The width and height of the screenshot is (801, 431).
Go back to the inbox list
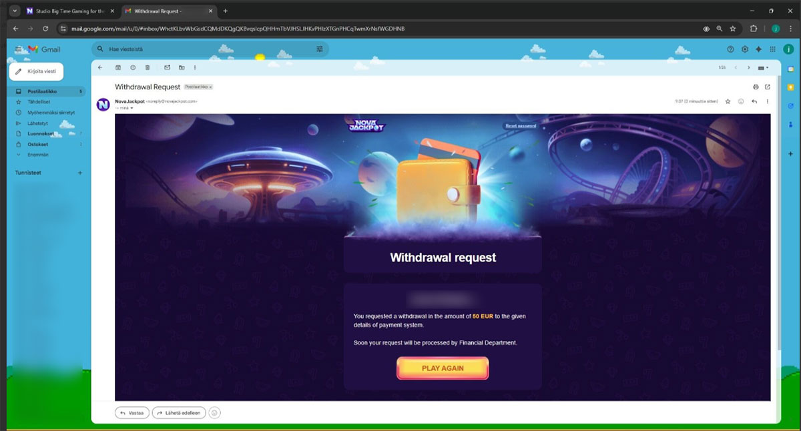[100, 67]
